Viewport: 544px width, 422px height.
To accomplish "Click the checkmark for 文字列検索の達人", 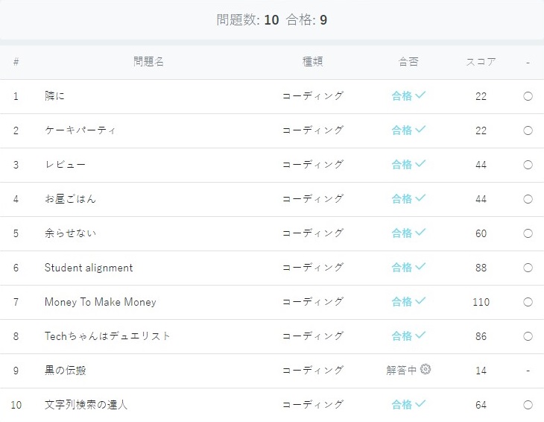I will 420,404.
